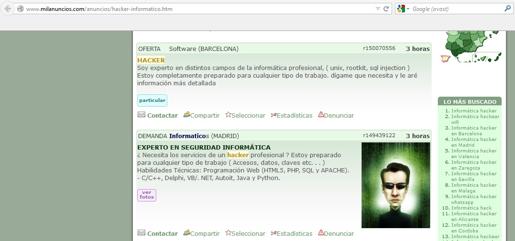Denunciar link on the Madrid ad
The height and width of the screenshot is (241, 515).
pos(339,234)
